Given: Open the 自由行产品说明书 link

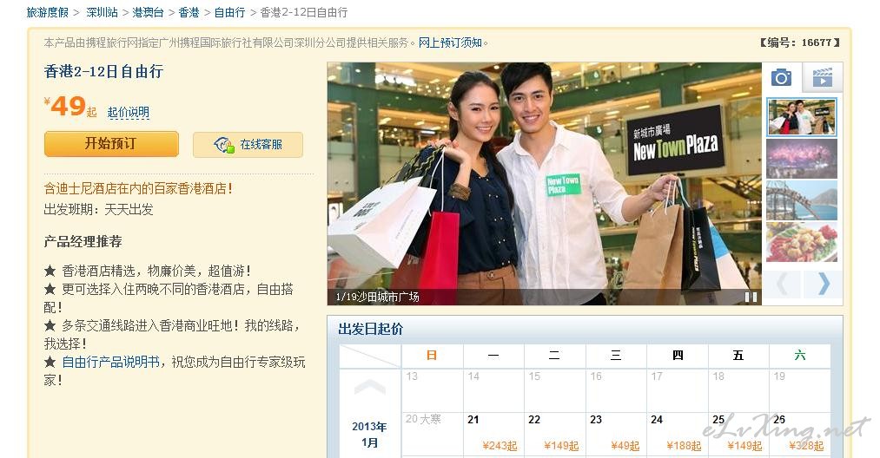Looking at the screenshot, I should pyautogui.click(x=110, y=362).
